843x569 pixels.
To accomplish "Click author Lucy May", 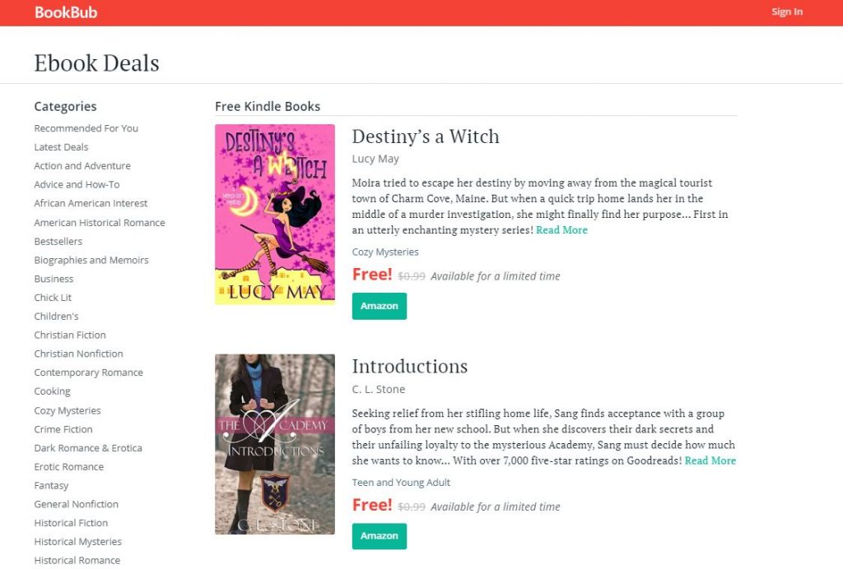I will tap(375, 158).
